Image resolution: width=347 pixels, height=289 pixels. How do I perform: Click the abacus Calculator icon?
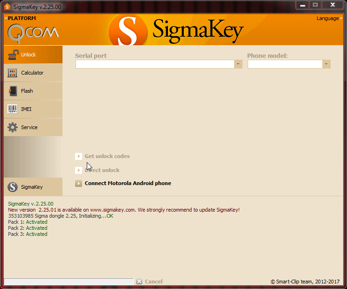click(13, 73)
